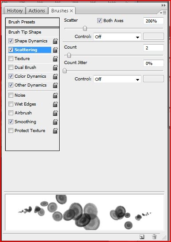Toggle lock icon for Noise

[x=55, y=95]
